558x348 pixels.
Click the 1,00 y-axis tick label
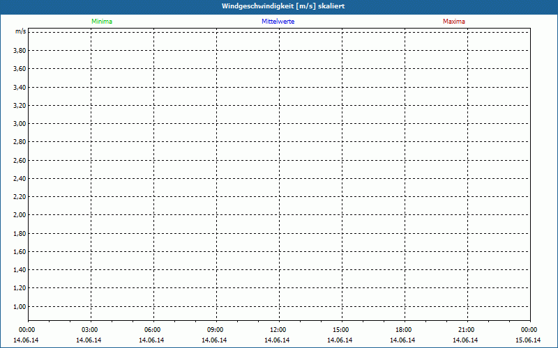(20, 306)
